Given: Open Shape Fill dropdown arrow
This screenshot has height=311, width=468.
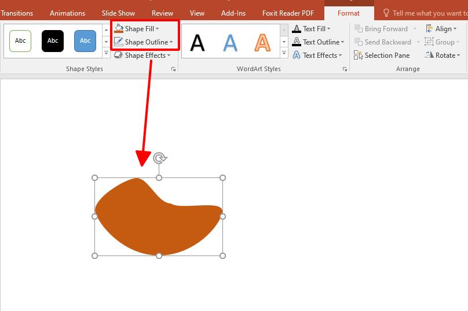Looking at the screenshot, I should tap(158, 29).
